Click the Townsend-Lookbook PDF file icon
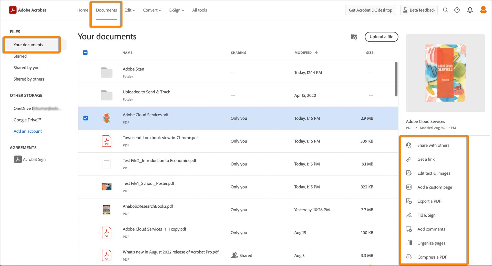Image resolution: width=492 pixels, height=266 pixels. pyautogui.click(x=107, y=141)
